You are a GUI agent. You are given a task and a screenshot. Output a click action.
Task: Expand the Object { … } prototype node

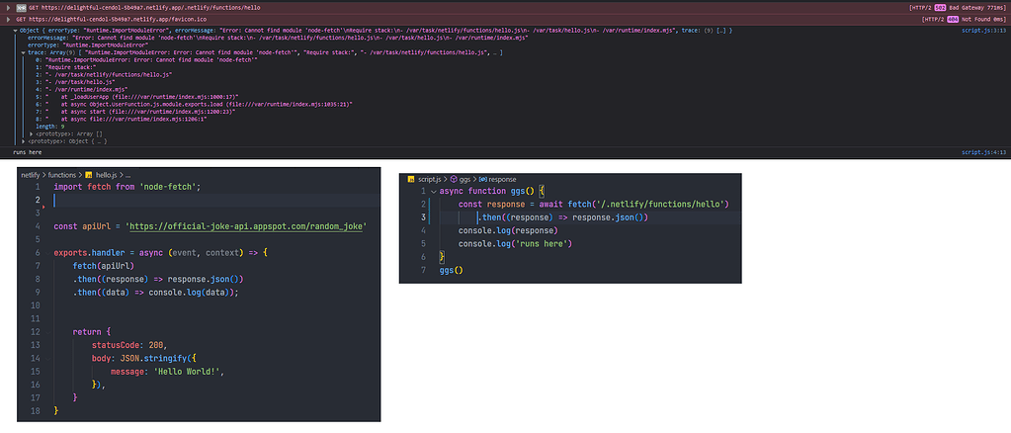pyautogui.click(x=24, y=140)
